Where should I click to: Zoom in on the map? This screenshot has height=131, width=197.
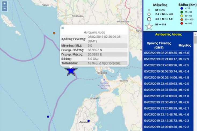5,4
